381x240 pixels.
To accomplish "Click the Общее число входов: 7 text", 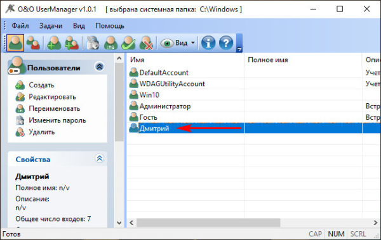I will coord(53,218).
